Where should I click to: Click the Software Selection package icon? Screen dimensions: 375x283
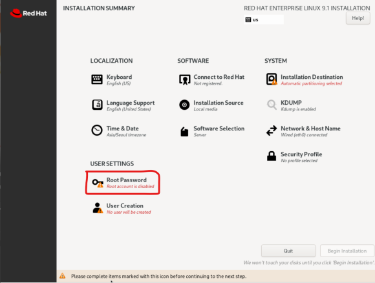coord(184,131)
